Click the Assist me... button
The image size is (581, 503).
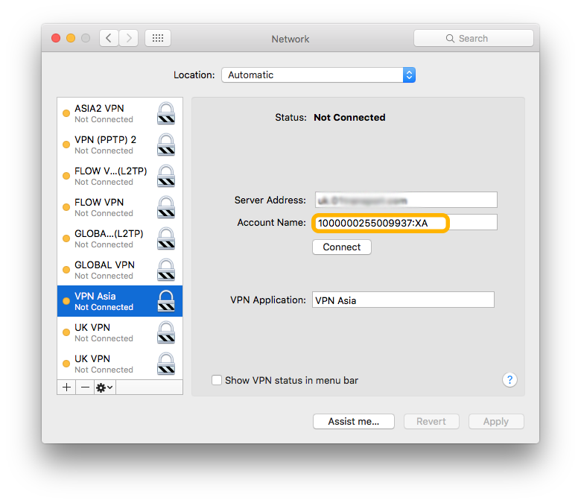pos(354,421)
